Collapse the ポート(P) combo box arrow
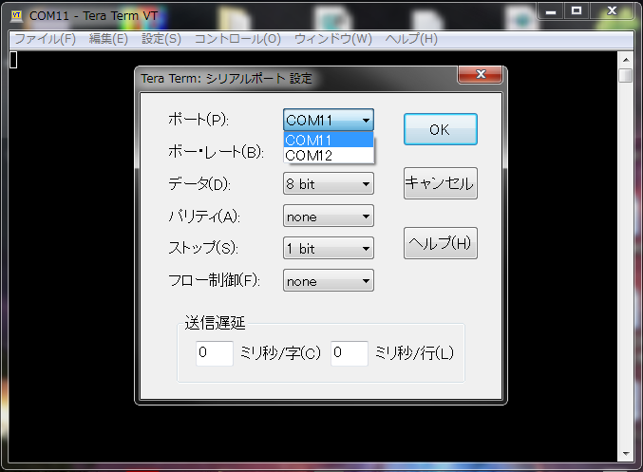Viewport: 643px width, 472px height. pos(366,121)
